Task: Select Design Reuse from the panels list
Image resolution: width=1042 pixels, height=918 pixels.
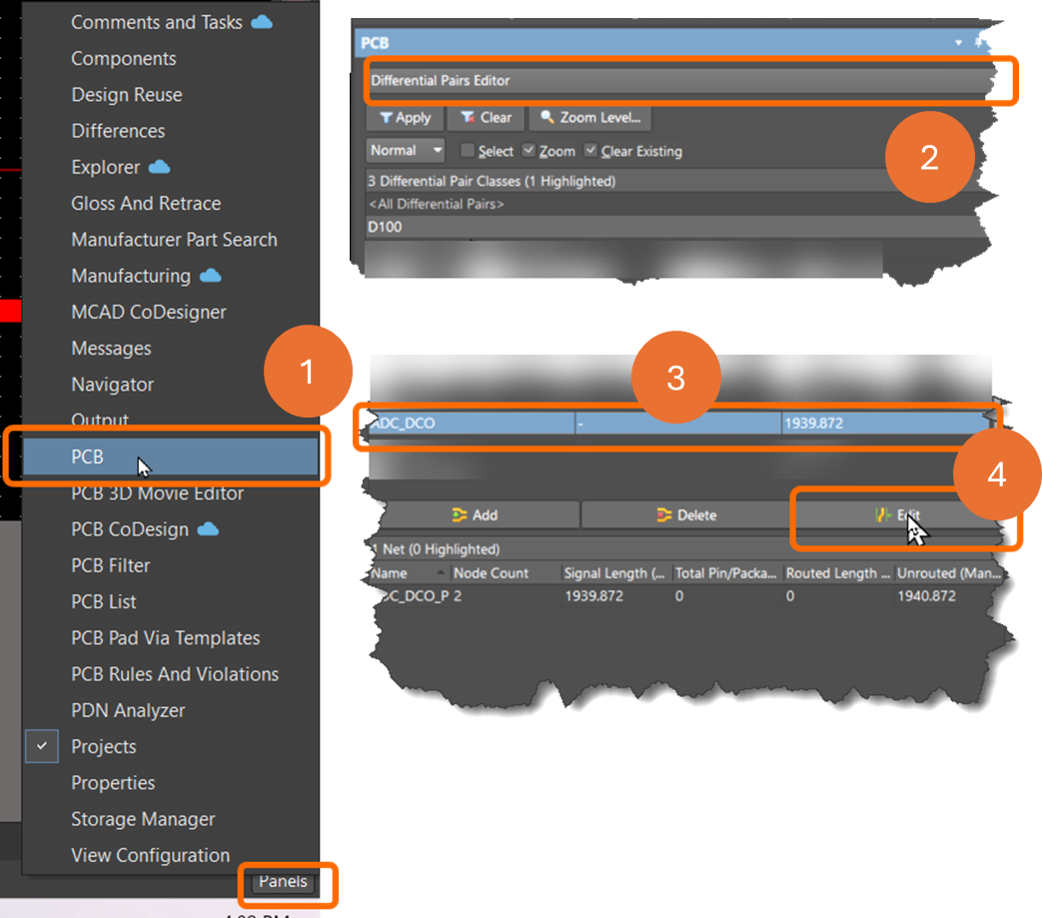Action: click(x=127, y=95)
